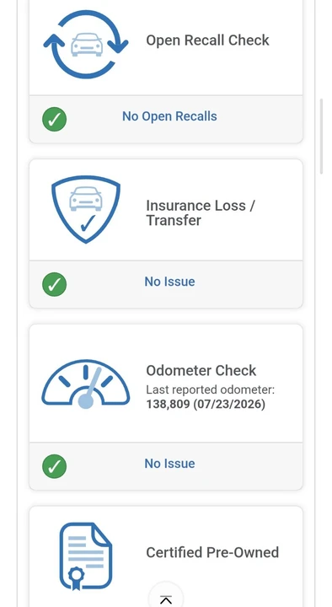Open the No Open Recalls link
The height and width of the screenshot is (607, 332).
[x=169, y=116]
